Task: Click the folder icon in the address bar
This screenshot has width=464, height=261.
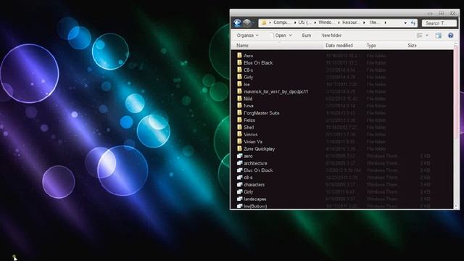Action: (264, 22)
